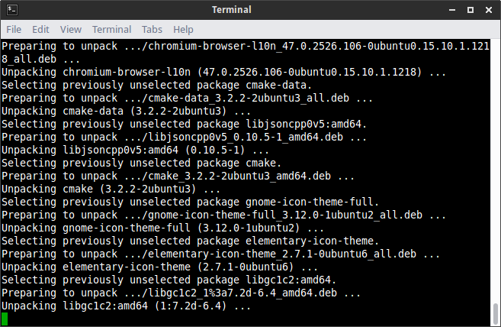Maximize the Terminal window

(x=472, y=10)
